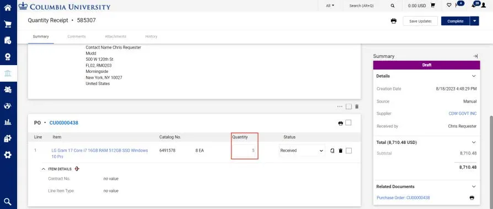
Task: Click the Save Updates button
Action: [x=420, y=21]
